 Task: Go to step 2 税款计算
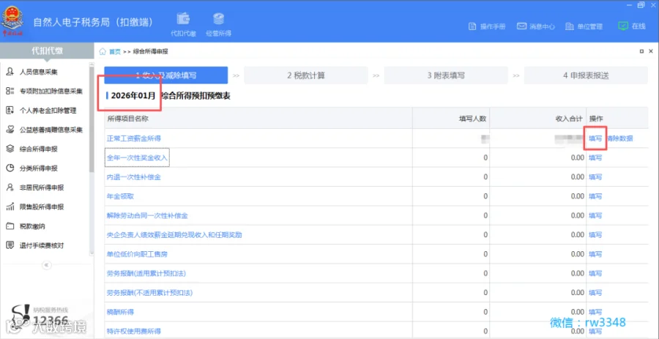tap(305, 75)
